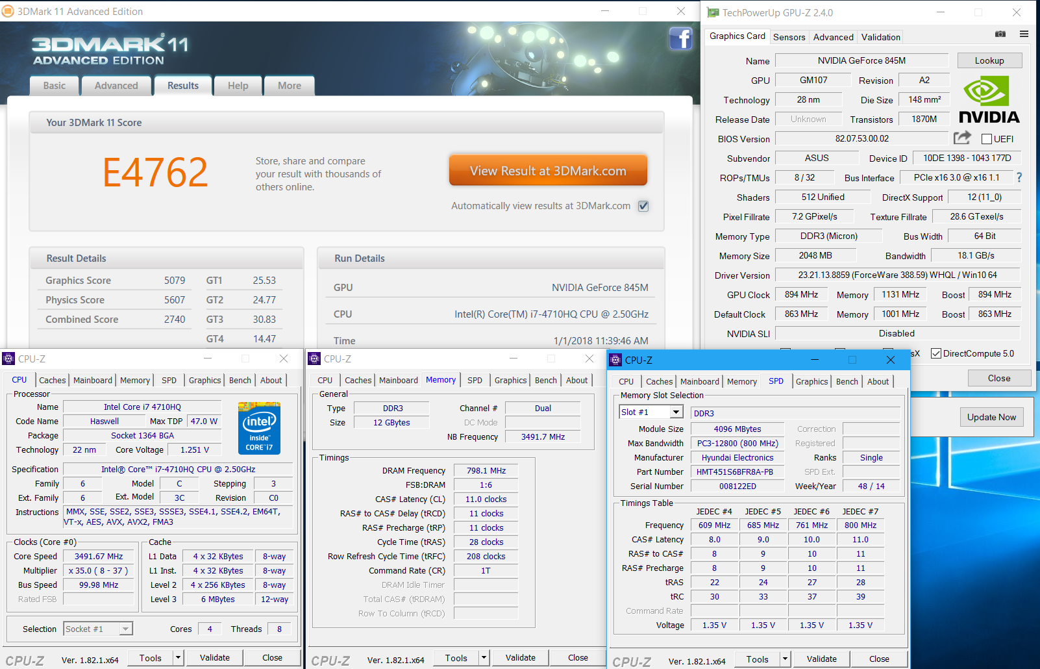This screenshot has width=1040, height=669.
Task: Click the DRAM Frequency value 798.1 MHz
Action: pyautogui.click(x=486, y=471)
